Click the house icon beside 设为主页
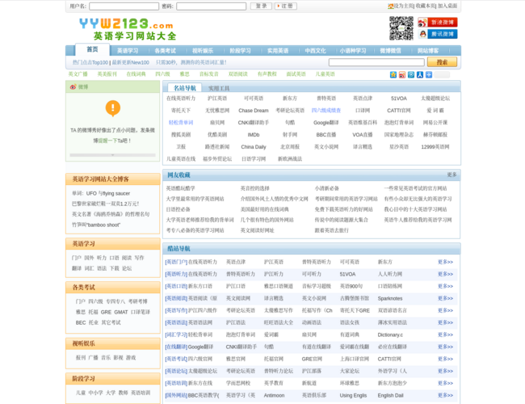This screenshot has width=525, height=404. (390, 6)
